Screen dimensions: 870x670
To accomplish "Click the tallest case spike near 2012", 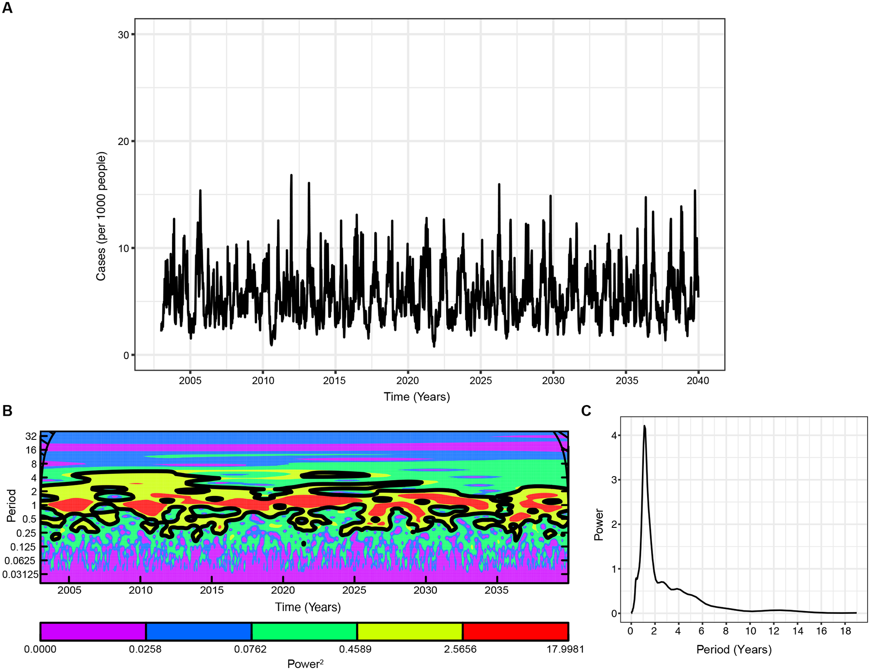I will click(x=291, y=176).
